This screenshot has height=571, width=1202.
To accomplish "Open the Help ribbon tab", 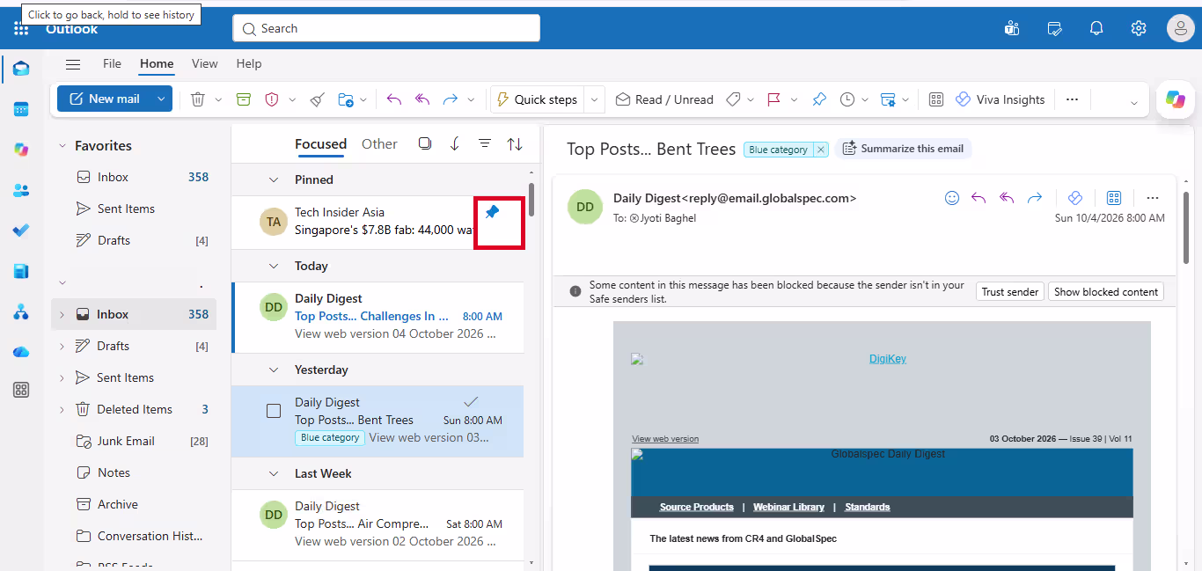I will pyautogui.click(x=249, y=63).
